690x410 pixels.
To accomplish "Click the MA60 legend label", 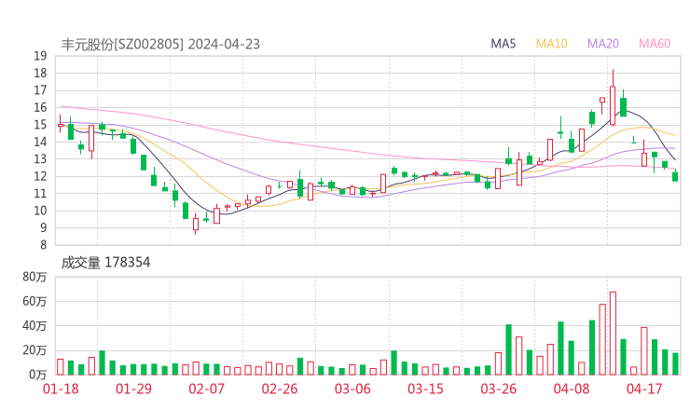I will pyautogui.click(x=655, y=44).
